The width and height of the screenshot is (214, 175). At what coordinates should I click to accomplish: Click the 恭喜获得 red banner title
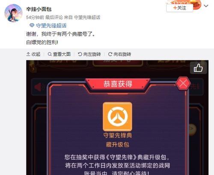click(x=118, y=84)
